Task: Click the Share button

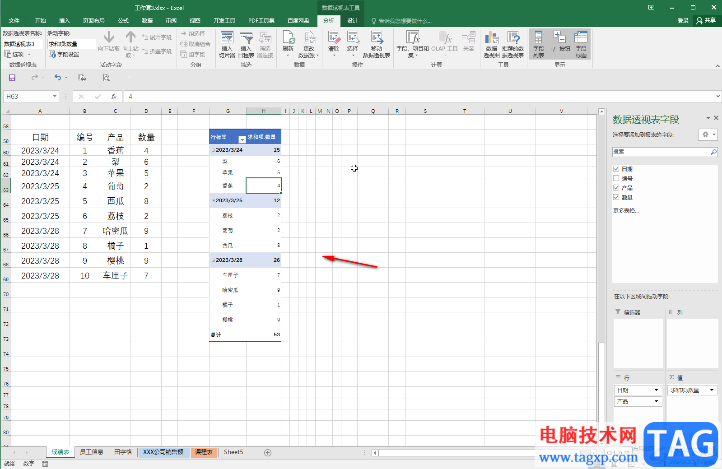Action: point(707,20)
